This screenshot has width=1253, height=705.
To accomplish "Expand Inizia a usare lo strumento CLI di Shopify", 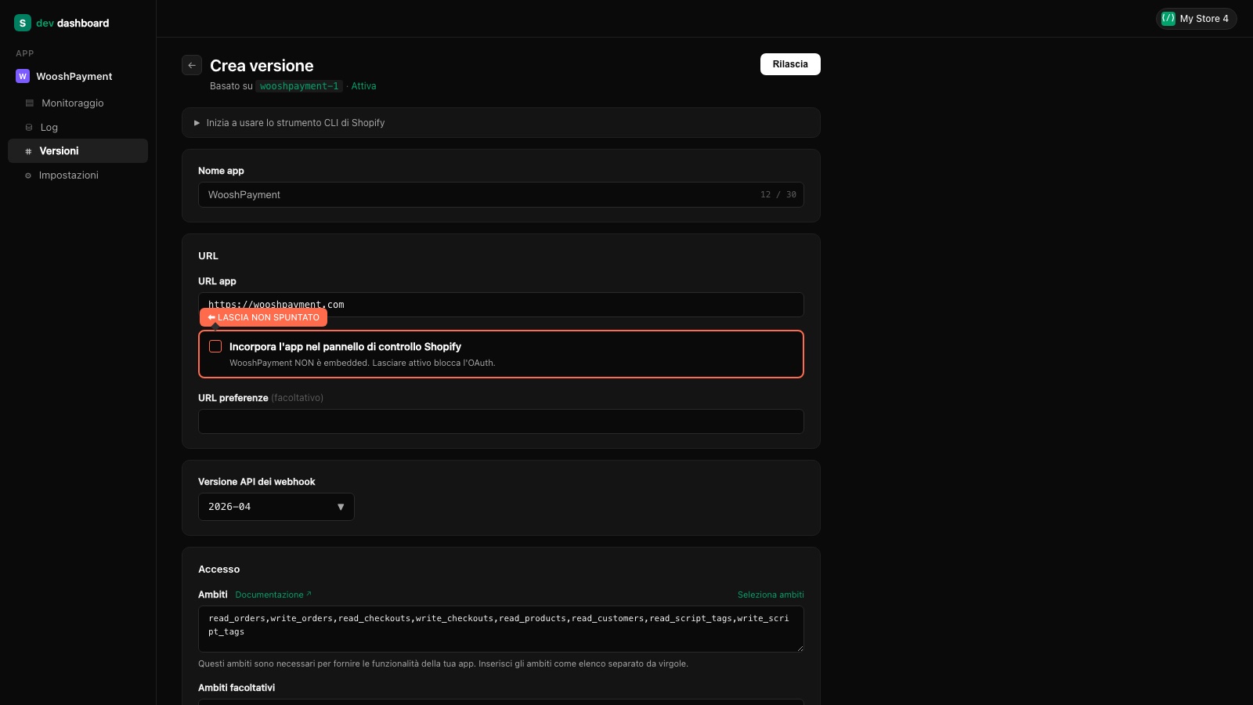I will point(501,123).
